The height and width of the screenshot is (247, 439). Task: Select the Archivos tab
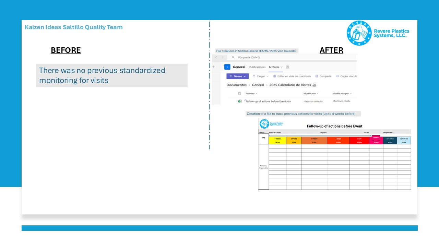click(275, 67)
